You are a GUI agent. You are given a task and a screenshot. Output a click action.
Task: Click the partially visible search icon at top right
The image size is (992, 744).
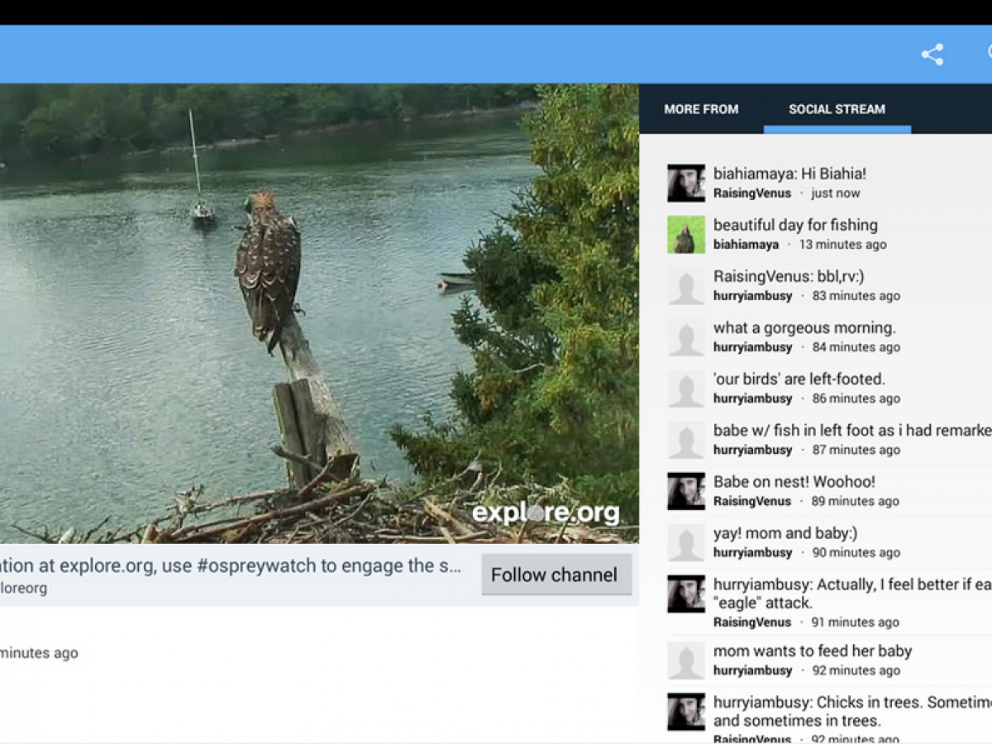[x=989, y=54]
